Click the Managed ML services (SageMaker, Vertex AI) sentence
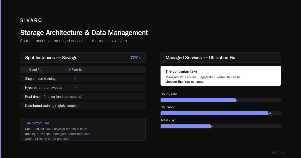This screenshot has height=158, width=301. (203, 77)
